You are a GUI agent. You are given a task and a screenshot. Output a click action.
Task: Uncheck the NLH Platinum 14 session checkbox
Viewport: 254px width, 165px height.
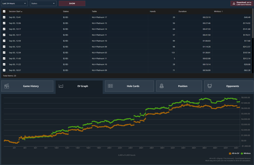click(4, 29)
